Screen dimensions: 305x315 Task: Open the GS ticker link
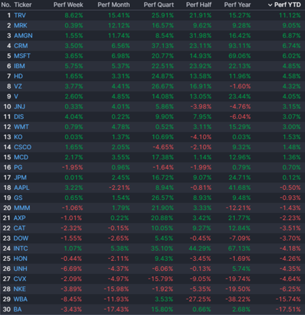[18, 198]
